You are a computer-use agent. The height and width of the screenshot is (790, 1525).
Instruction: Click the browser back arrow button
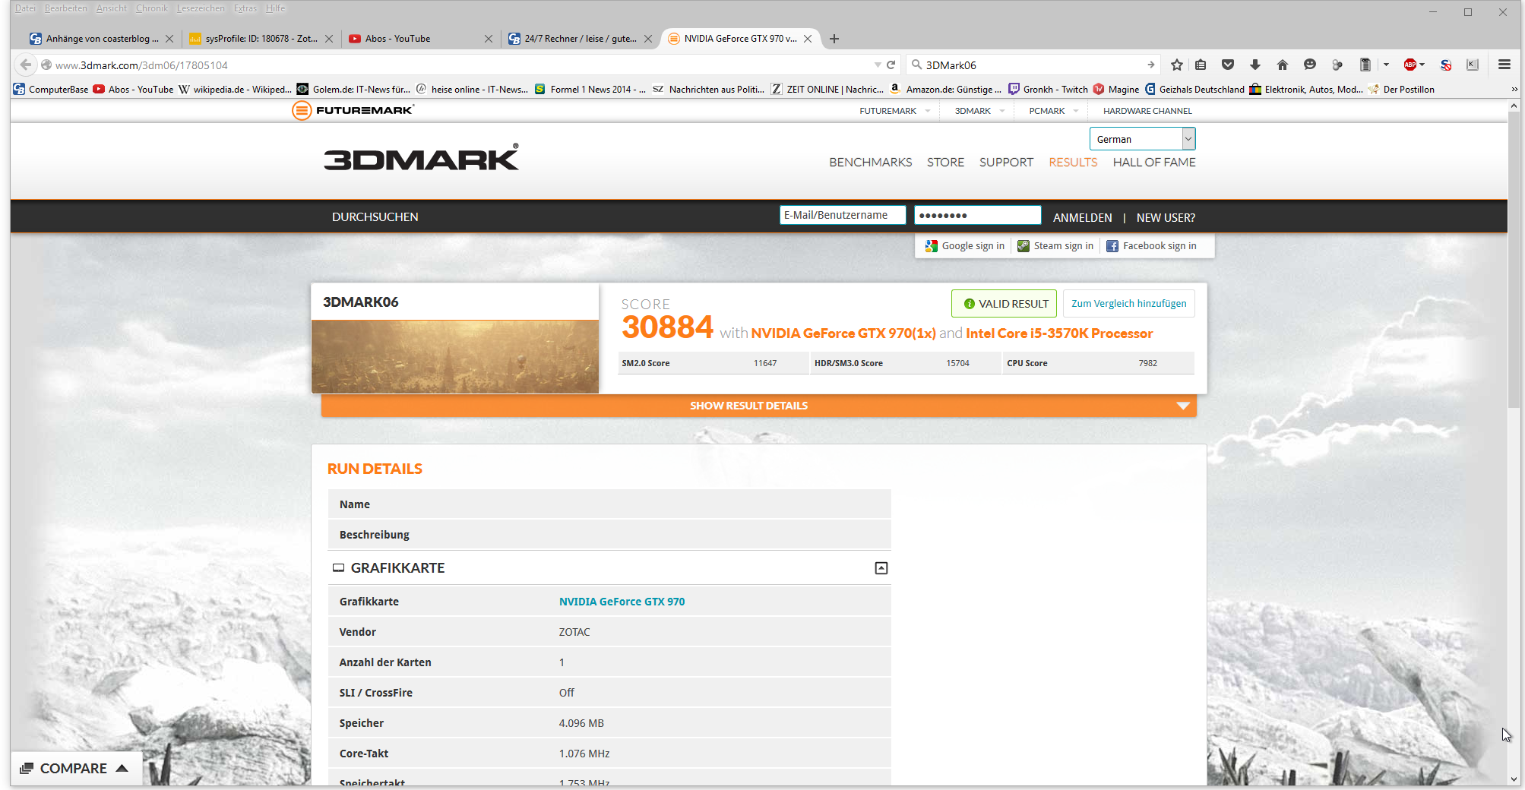[26, 65]
